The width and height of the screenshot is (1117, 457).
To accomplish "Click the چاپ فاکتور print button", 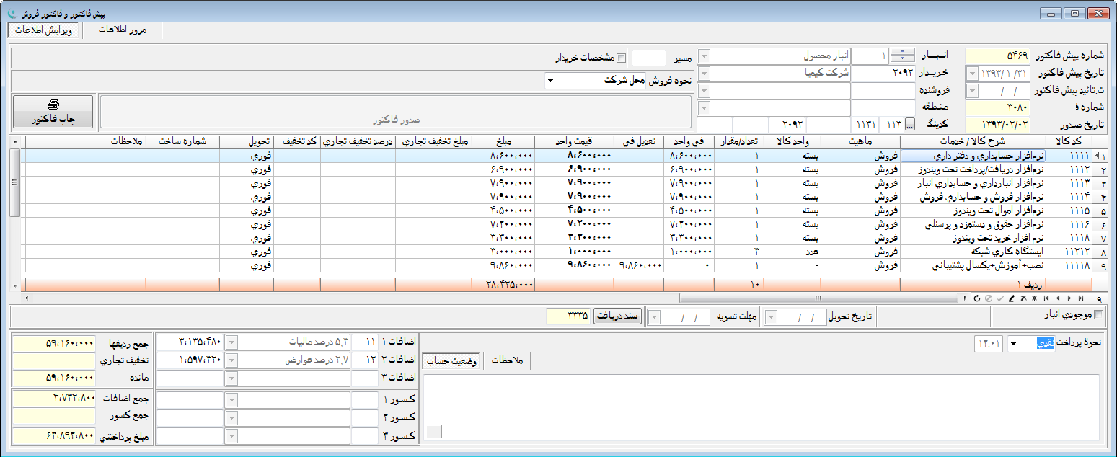I will (x=53, y=112).
